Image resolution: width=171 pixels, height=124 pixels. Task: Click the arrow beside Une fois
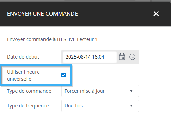131,105
